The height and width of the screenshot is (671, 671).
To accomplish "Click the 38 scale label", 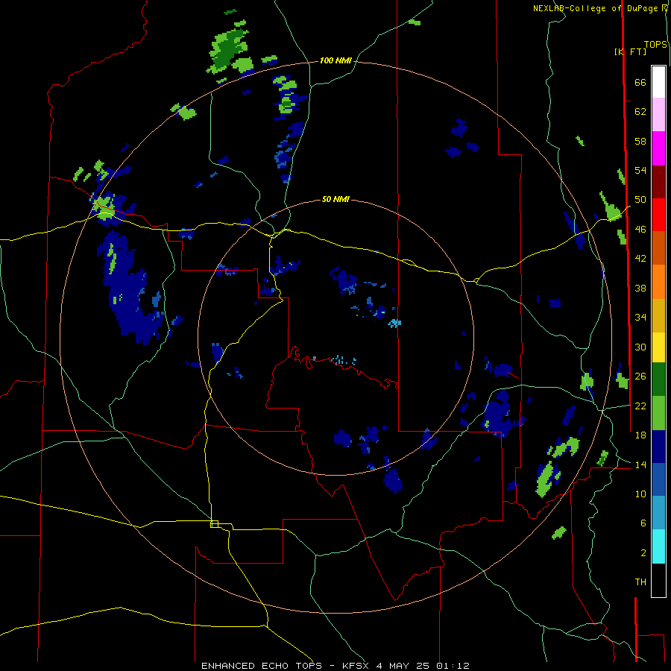I will pos(640,288).
